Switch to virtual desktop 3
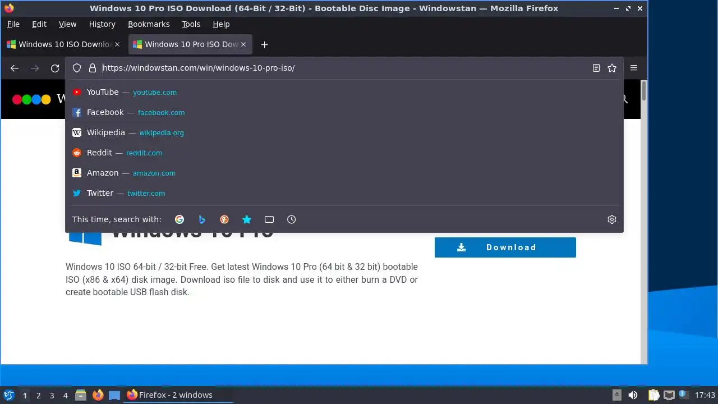 tap(52, 395)
